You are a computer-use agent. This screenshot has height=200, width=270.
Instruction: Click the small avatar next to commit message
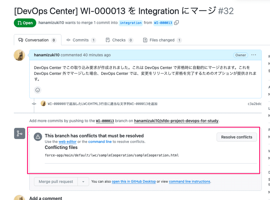(43, 104)
